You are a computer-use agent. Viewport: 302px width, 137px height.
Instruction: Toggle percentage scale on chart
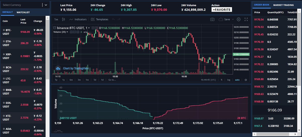click(221, 80)
